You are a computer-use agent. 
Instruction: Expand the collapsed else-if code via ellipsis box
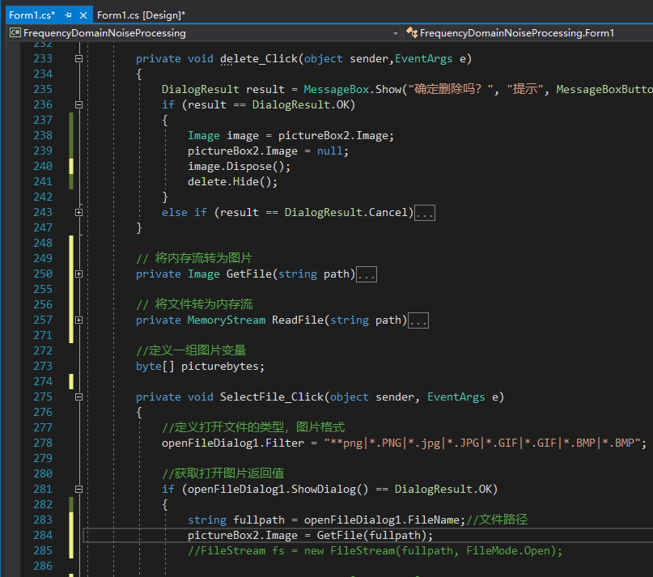425,212
